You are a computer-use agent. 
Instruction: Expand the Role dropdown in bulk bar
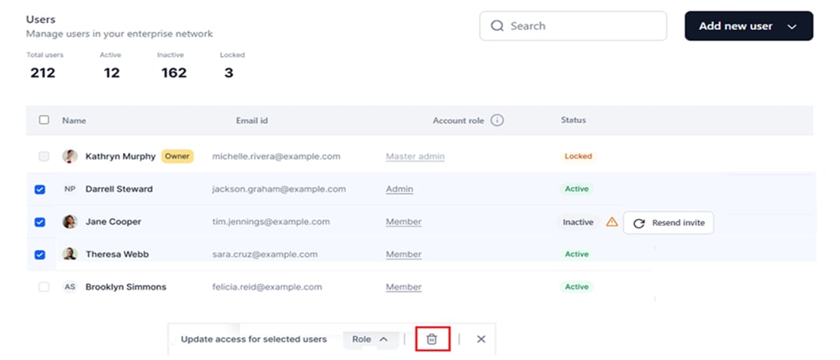coord(370,339)
